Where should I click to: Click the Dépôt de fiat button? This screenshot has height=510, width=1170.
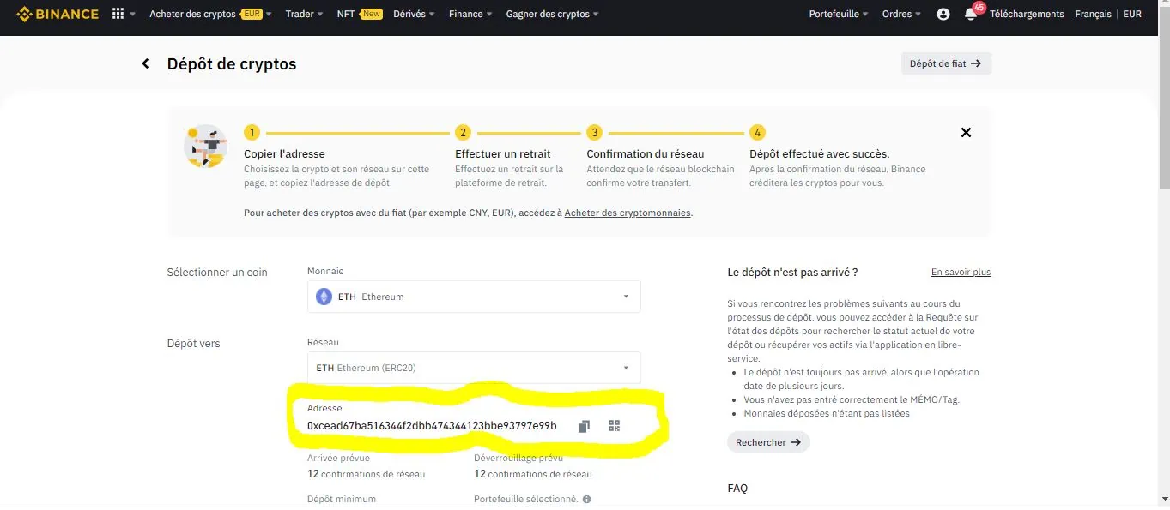(946, 63)
